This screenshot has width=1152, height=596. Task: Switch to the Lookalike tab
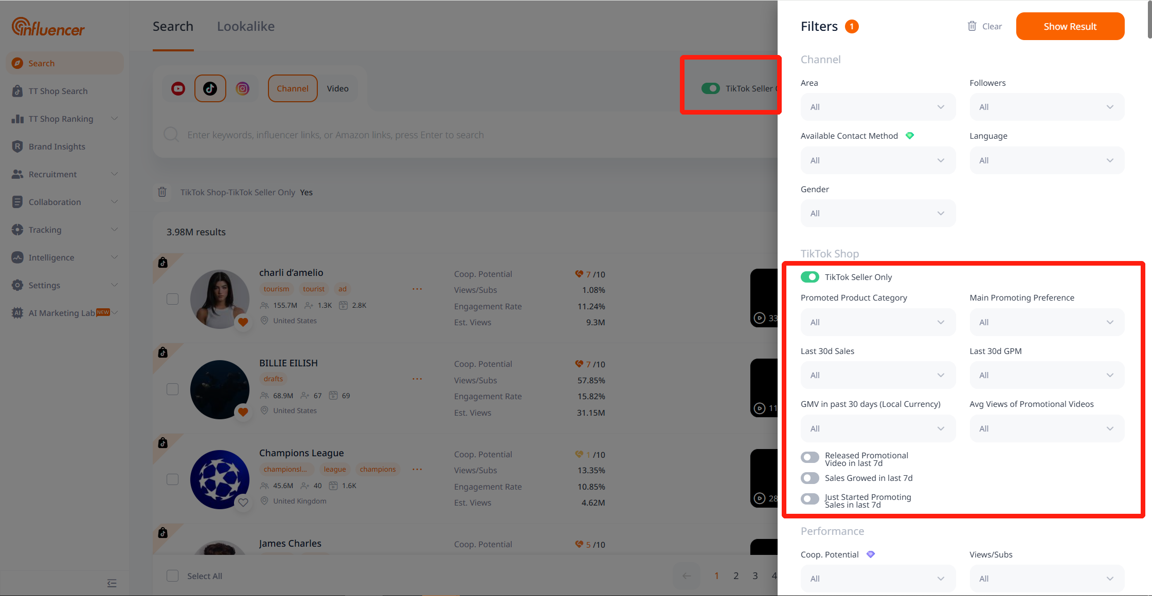(x=245, y=26)
